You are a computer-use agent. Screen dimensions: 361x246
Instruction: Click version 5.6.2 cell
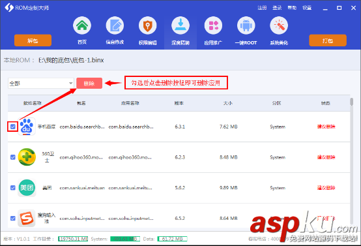point(180,188)
